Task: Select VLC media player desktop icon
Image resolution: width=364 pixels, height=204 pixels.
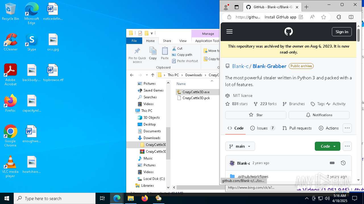Action: [x=11, y=167]
